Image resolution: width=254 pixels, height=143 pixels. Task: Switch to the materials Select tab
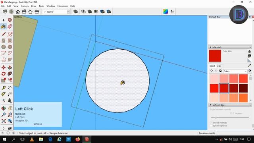pos(212,66)
